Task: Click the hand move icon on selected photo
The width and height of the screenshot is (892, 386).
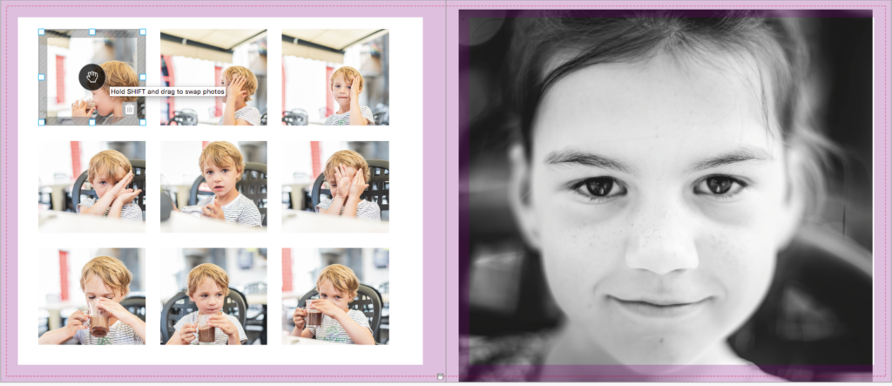Action: (x=92, y=77)
